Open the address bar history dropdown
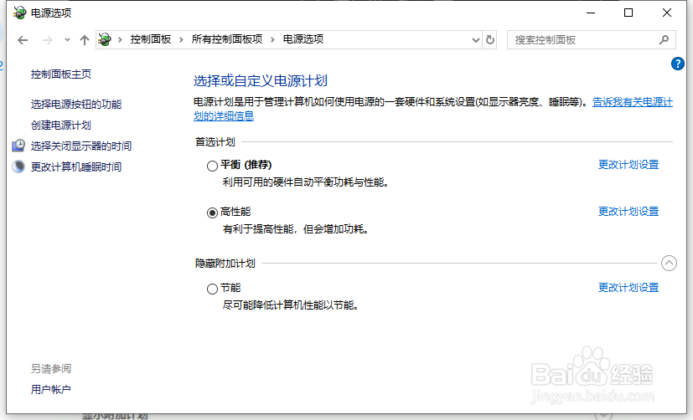This screenshot has height=420, width=693. 476,40
